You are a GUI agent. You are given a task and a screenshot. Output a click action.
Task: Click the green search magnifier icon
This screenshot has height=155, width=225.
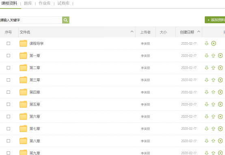[66, 20]
